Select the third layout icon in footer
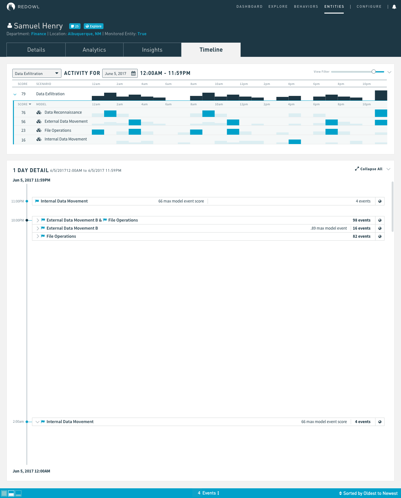Image resolution: width=401 pixels, height=498 pixels. 18,493
